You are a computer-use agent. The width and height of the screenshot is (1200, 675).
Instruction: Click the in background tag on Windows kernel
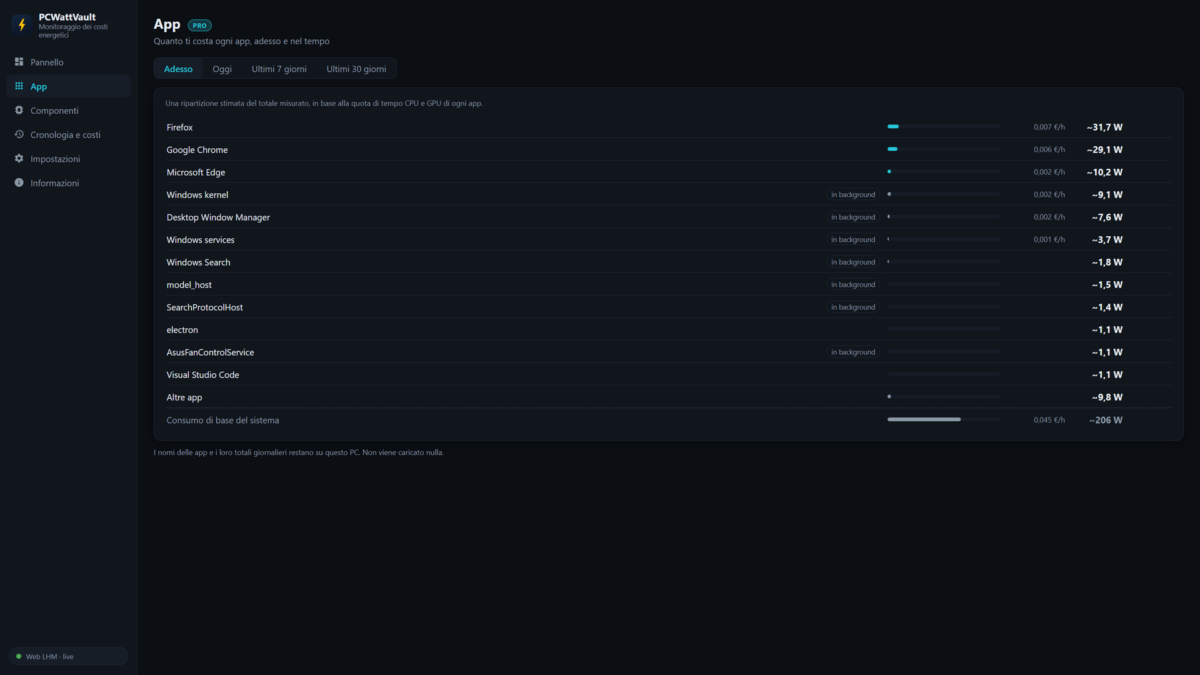coord(852,194)
